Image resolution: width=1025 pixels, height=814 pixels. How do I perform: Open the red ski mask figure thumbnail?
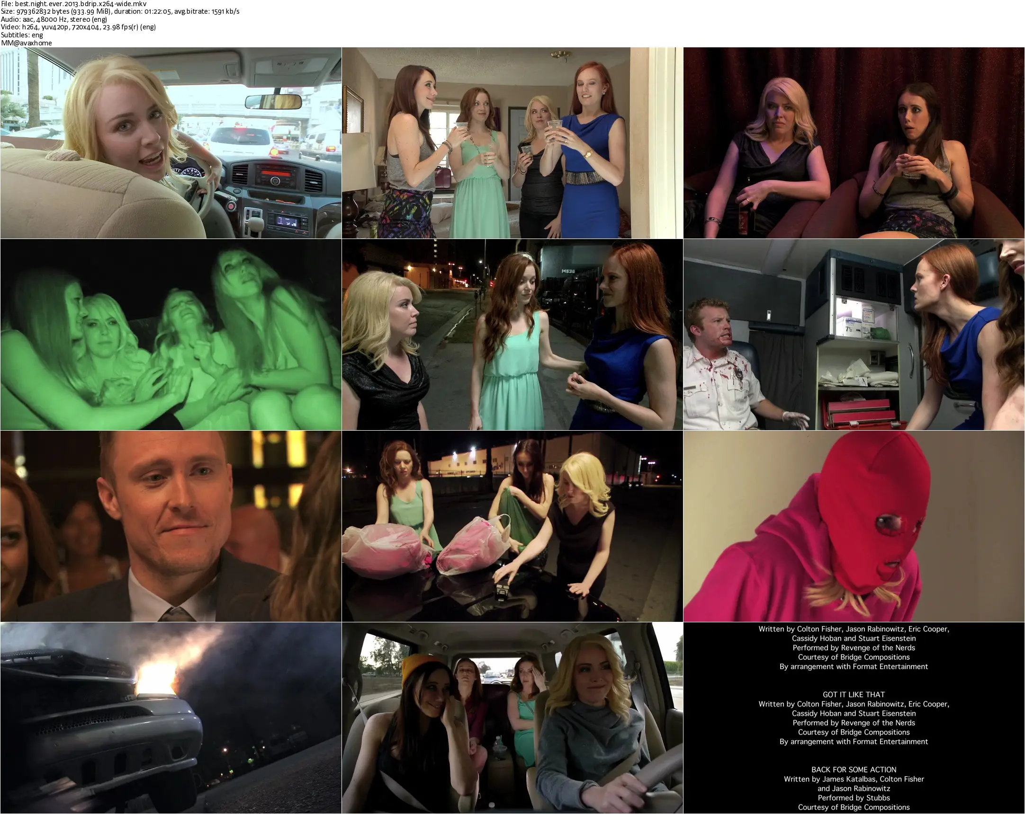click(854, 526)
